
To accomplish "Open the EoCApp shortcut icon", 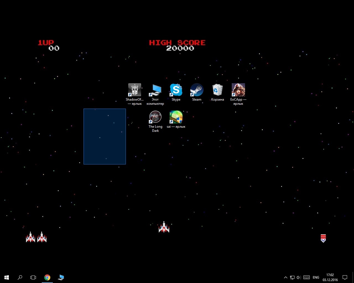I will click(238, 90).
